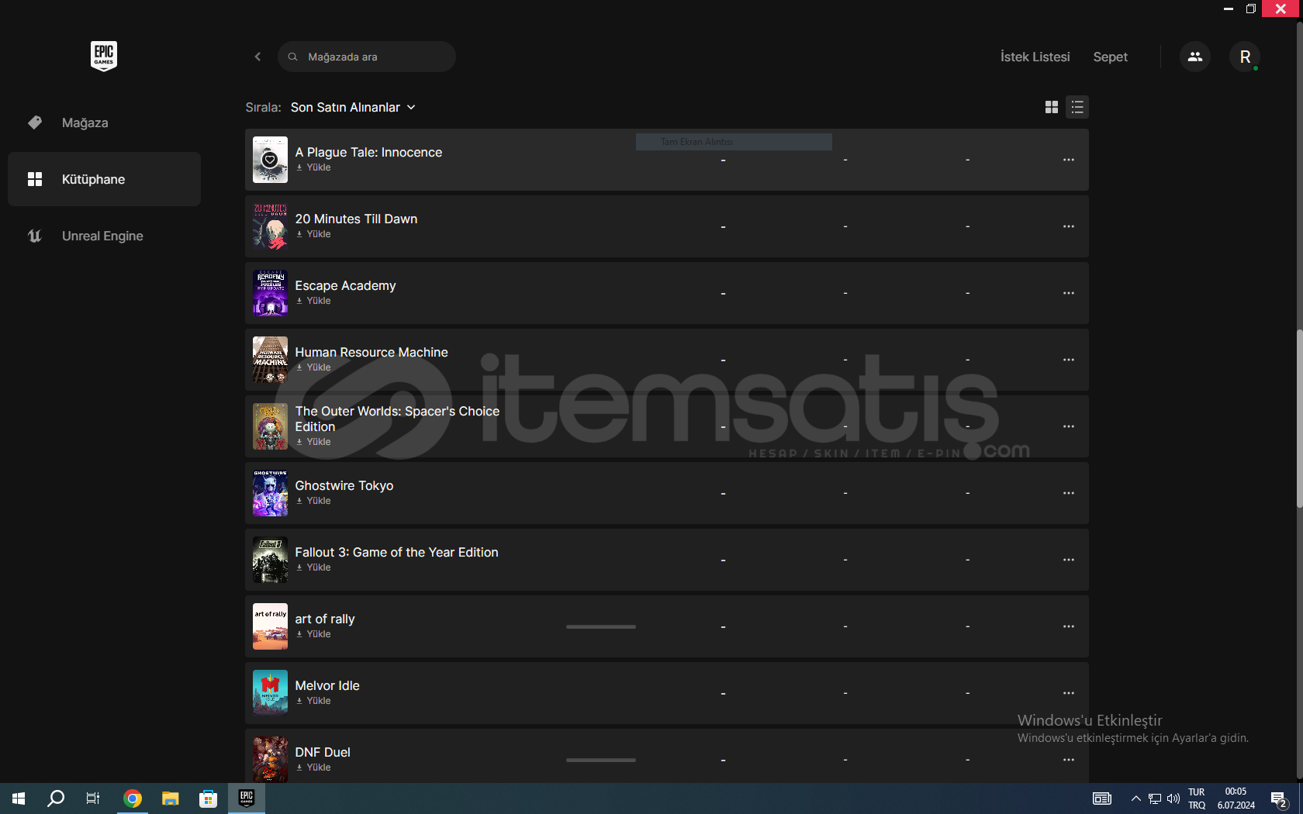1303x814 pixels.
Task: Open the Windows Start menu
Action: coord(19,798)
